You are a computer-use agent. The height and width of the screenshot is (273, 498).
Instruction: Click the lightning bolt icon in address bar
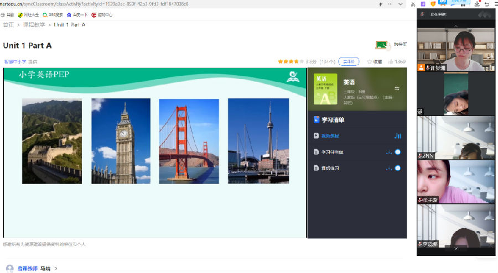(380, 4)
